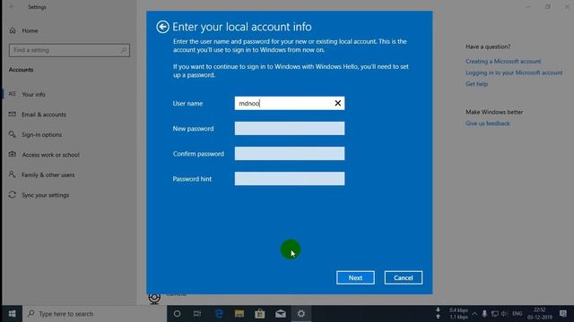574x322 pixels.
Task: Focus the Password hint field
Action: (x=289, y=179)
